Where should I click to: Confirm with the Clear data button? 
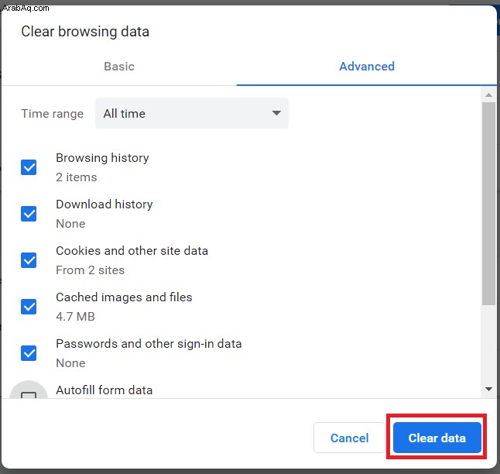coord(437,438)
